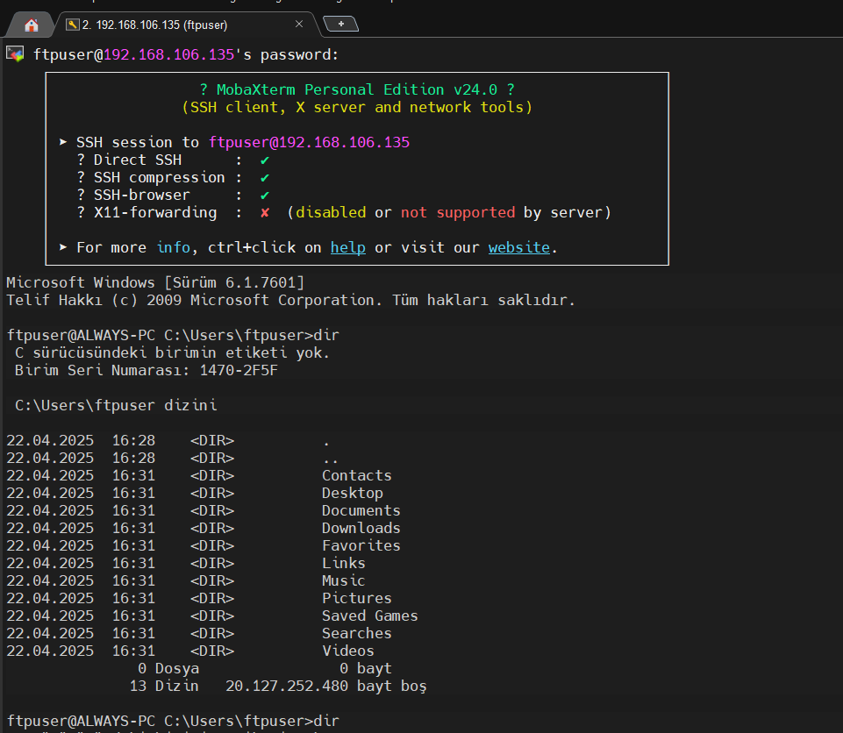The image size is (843, 733).
Task: Click the 'Saved Games' directory name
Action: click(370, 616)
